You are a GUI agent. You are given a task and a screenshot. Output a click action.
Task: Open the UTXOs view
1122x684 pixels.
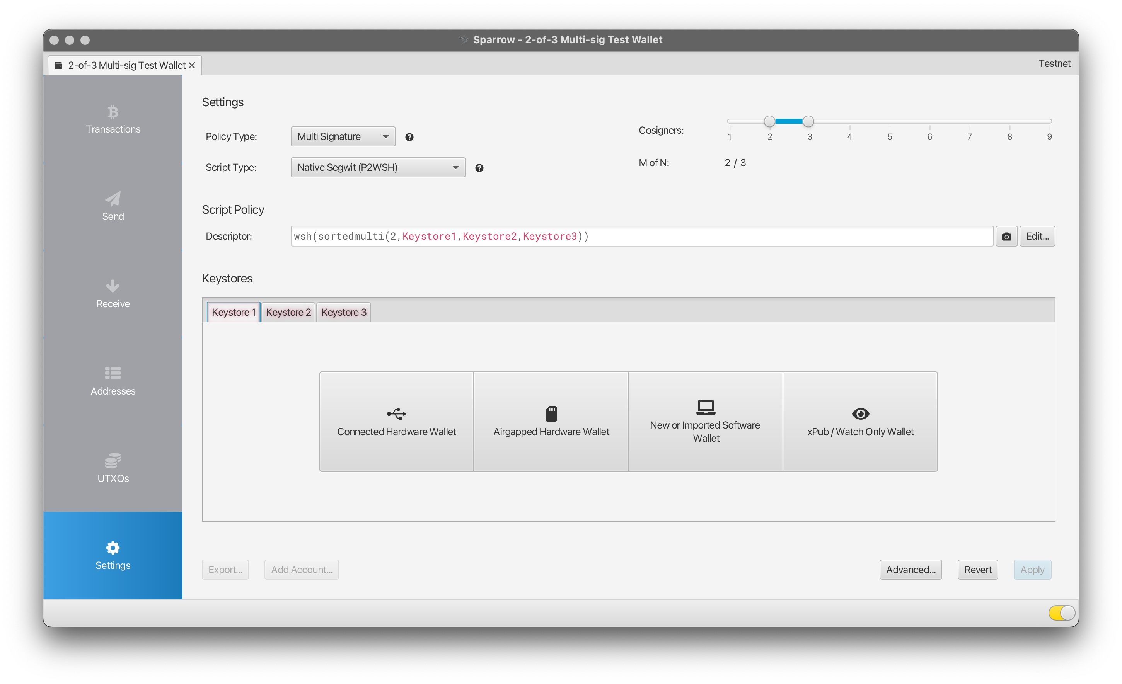coord(113,469)
